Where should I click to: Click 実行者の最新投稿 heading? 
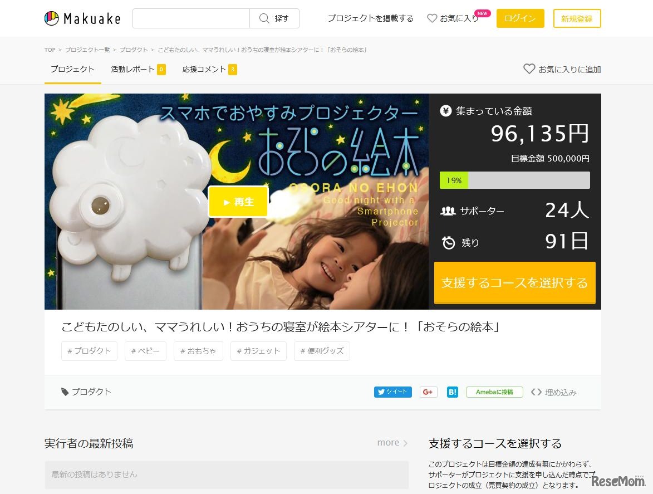coord(89,444)
